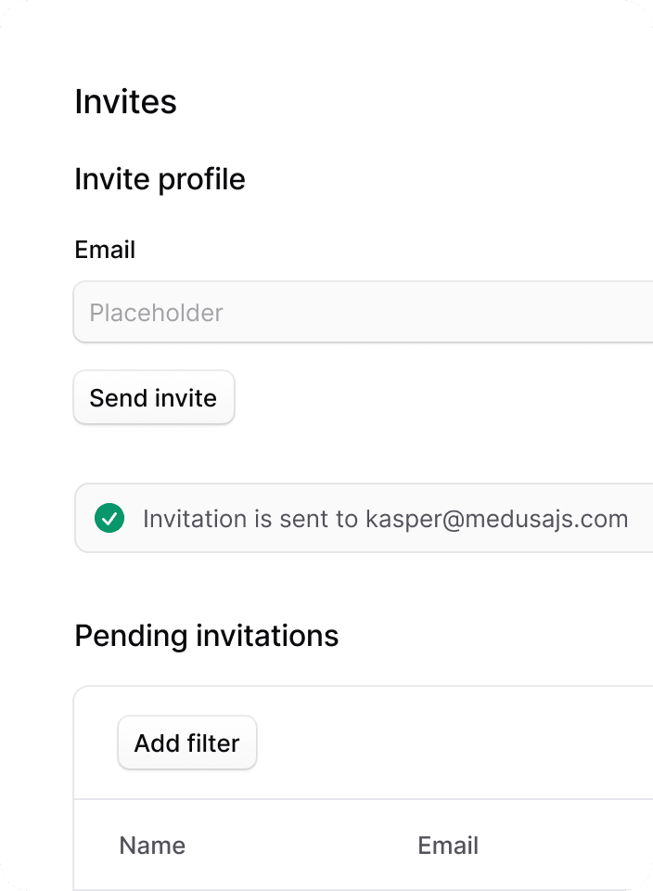This screenshot has width=653, height=891.
Task: Click the Pending invitations section heading
Action: [207, 635]
